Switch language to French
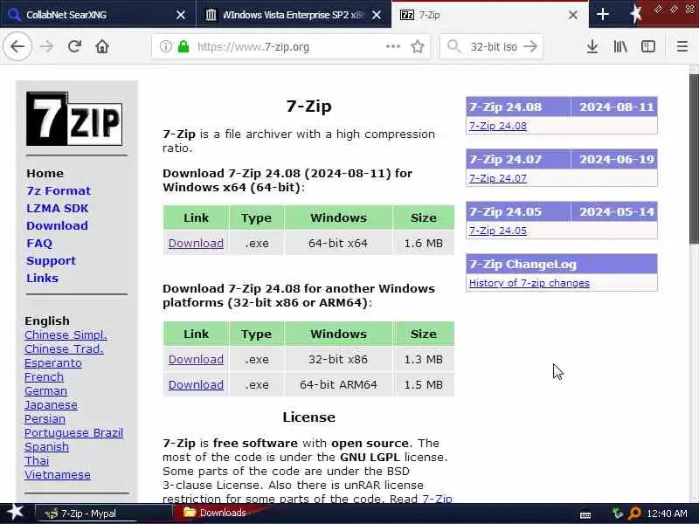 pyautogui.click(x=44, y=377)
